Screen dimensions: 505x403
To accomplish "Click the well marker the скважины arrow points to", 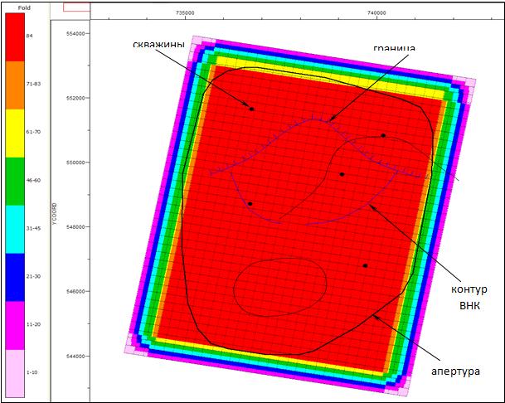I will (x=251, y=109).
